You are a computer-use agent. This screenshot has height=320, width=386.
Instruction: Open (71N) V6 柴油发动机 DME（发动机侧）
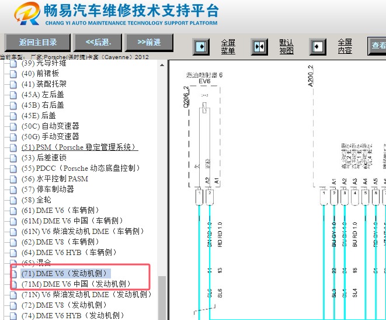coord(86,295)
